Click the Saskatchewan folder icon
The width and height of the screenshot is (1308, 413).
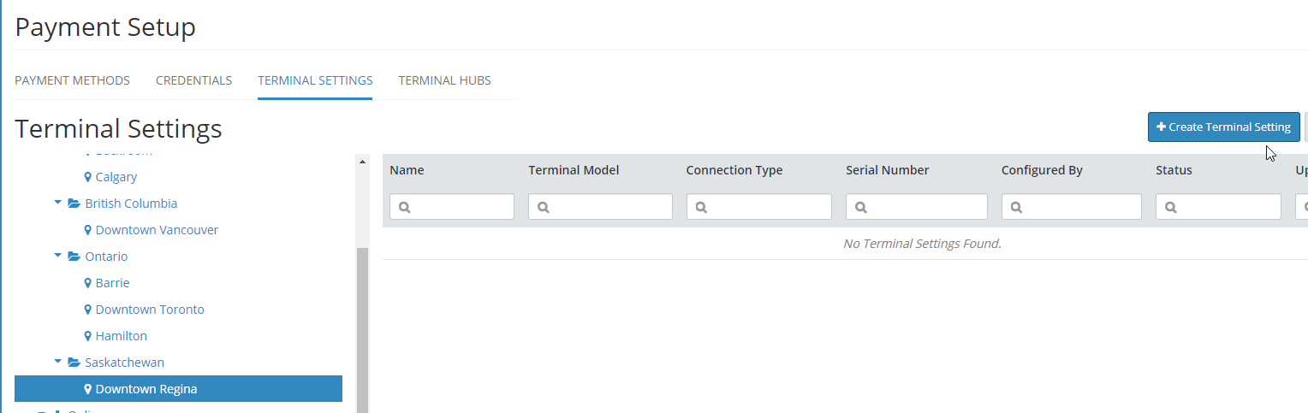(x=74, y=363)
